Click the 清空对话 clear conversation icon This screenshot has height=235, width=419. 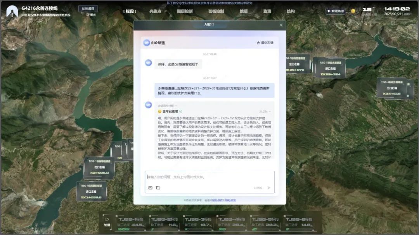click(258, 43)
